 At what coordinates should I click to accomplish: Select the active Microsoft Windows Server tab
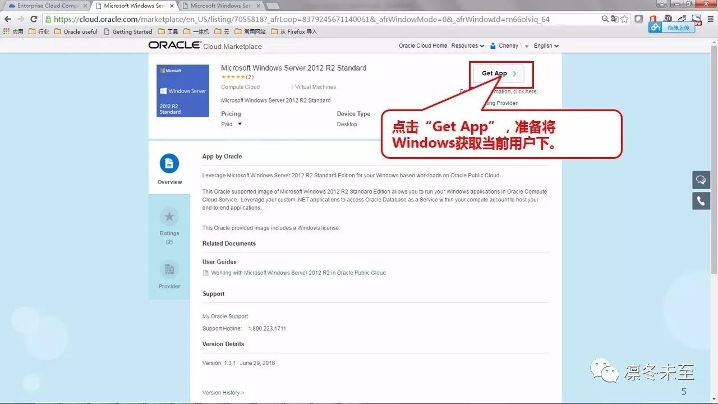(x=134, y=6)
